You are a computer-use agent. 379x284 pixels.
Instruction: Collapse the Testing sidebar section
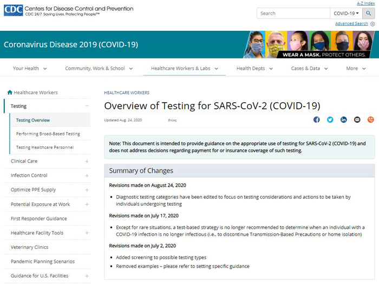tap(87, 106)
